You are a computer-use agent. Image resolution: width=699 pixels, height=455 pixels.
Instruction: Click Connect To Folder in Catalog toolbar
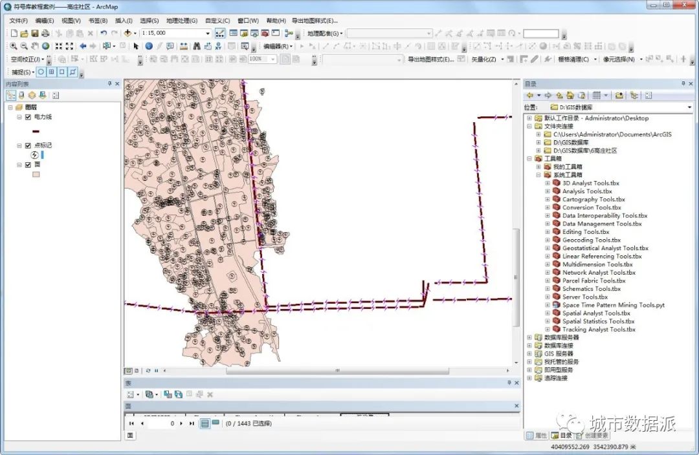tap(619, 95)
